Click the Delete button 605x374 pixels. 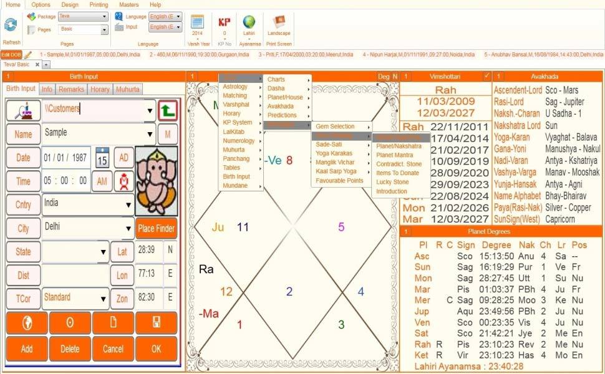[x=70, y=349]
